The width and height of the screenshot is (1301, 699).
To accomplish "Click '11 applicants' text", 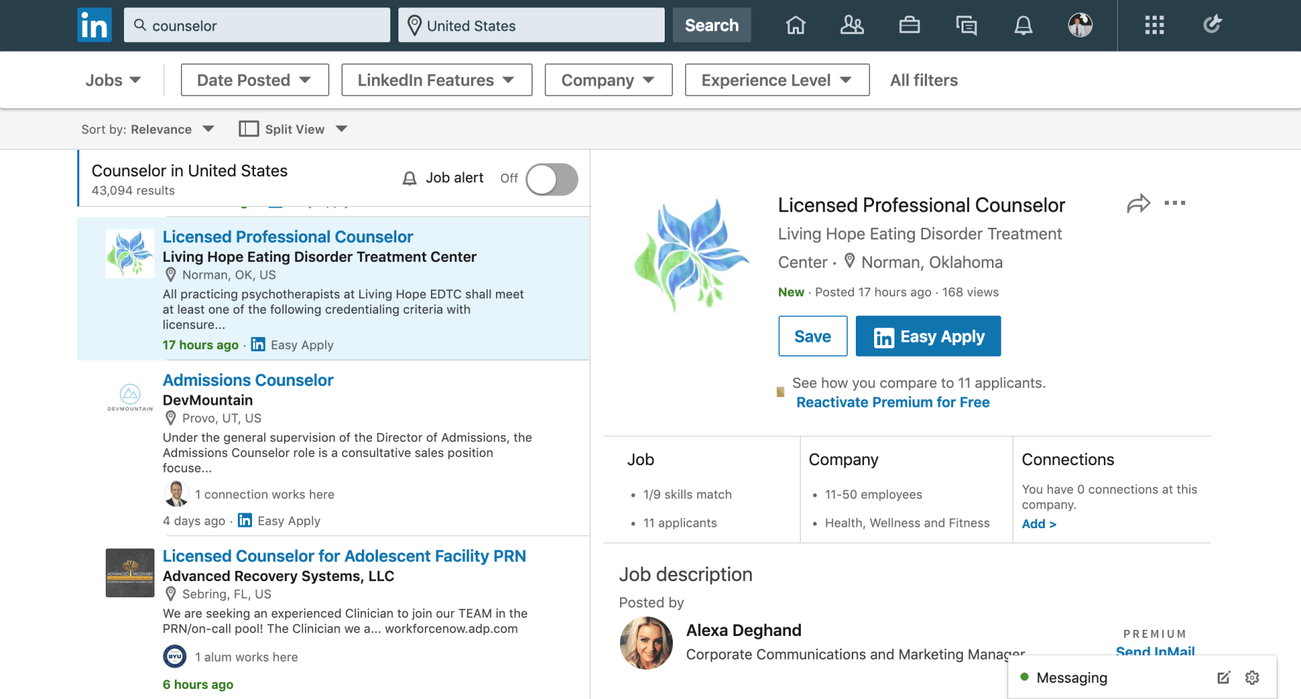I will pos(680,523).
